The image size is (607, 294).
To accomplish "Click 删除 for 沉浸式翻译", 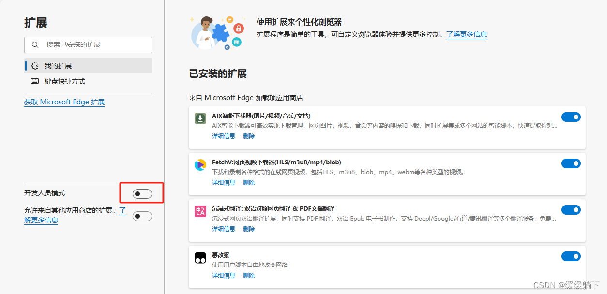I will (x=249, y=229).
